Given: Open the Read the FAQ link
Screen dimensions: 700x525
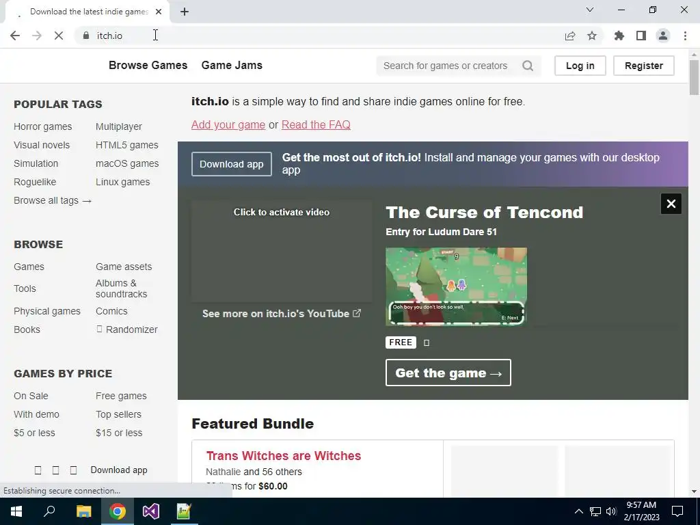Looking at the screenshot, I should coord(316,124).
